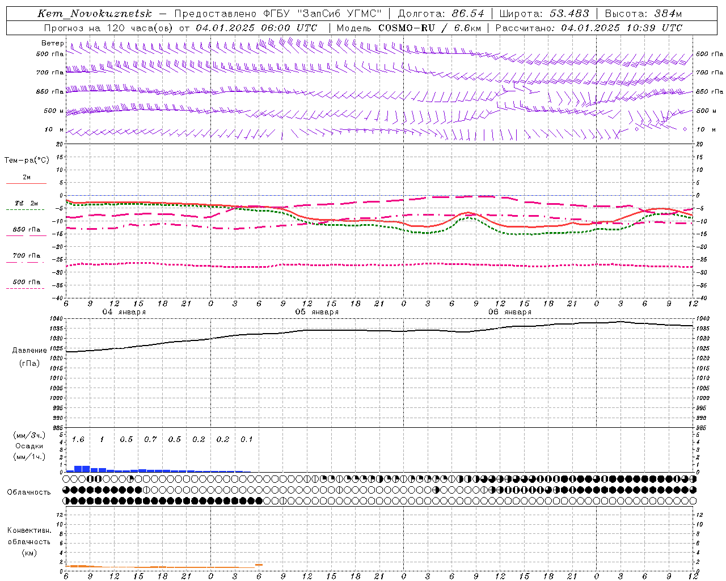Click the '(гПа)' pressure unit label
The height and width of the screenshot is (581, 726).
coord(29,364)
